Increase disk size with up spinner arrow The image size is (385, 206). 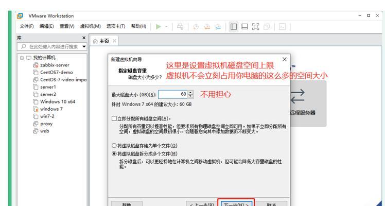(x=191, y=92)
